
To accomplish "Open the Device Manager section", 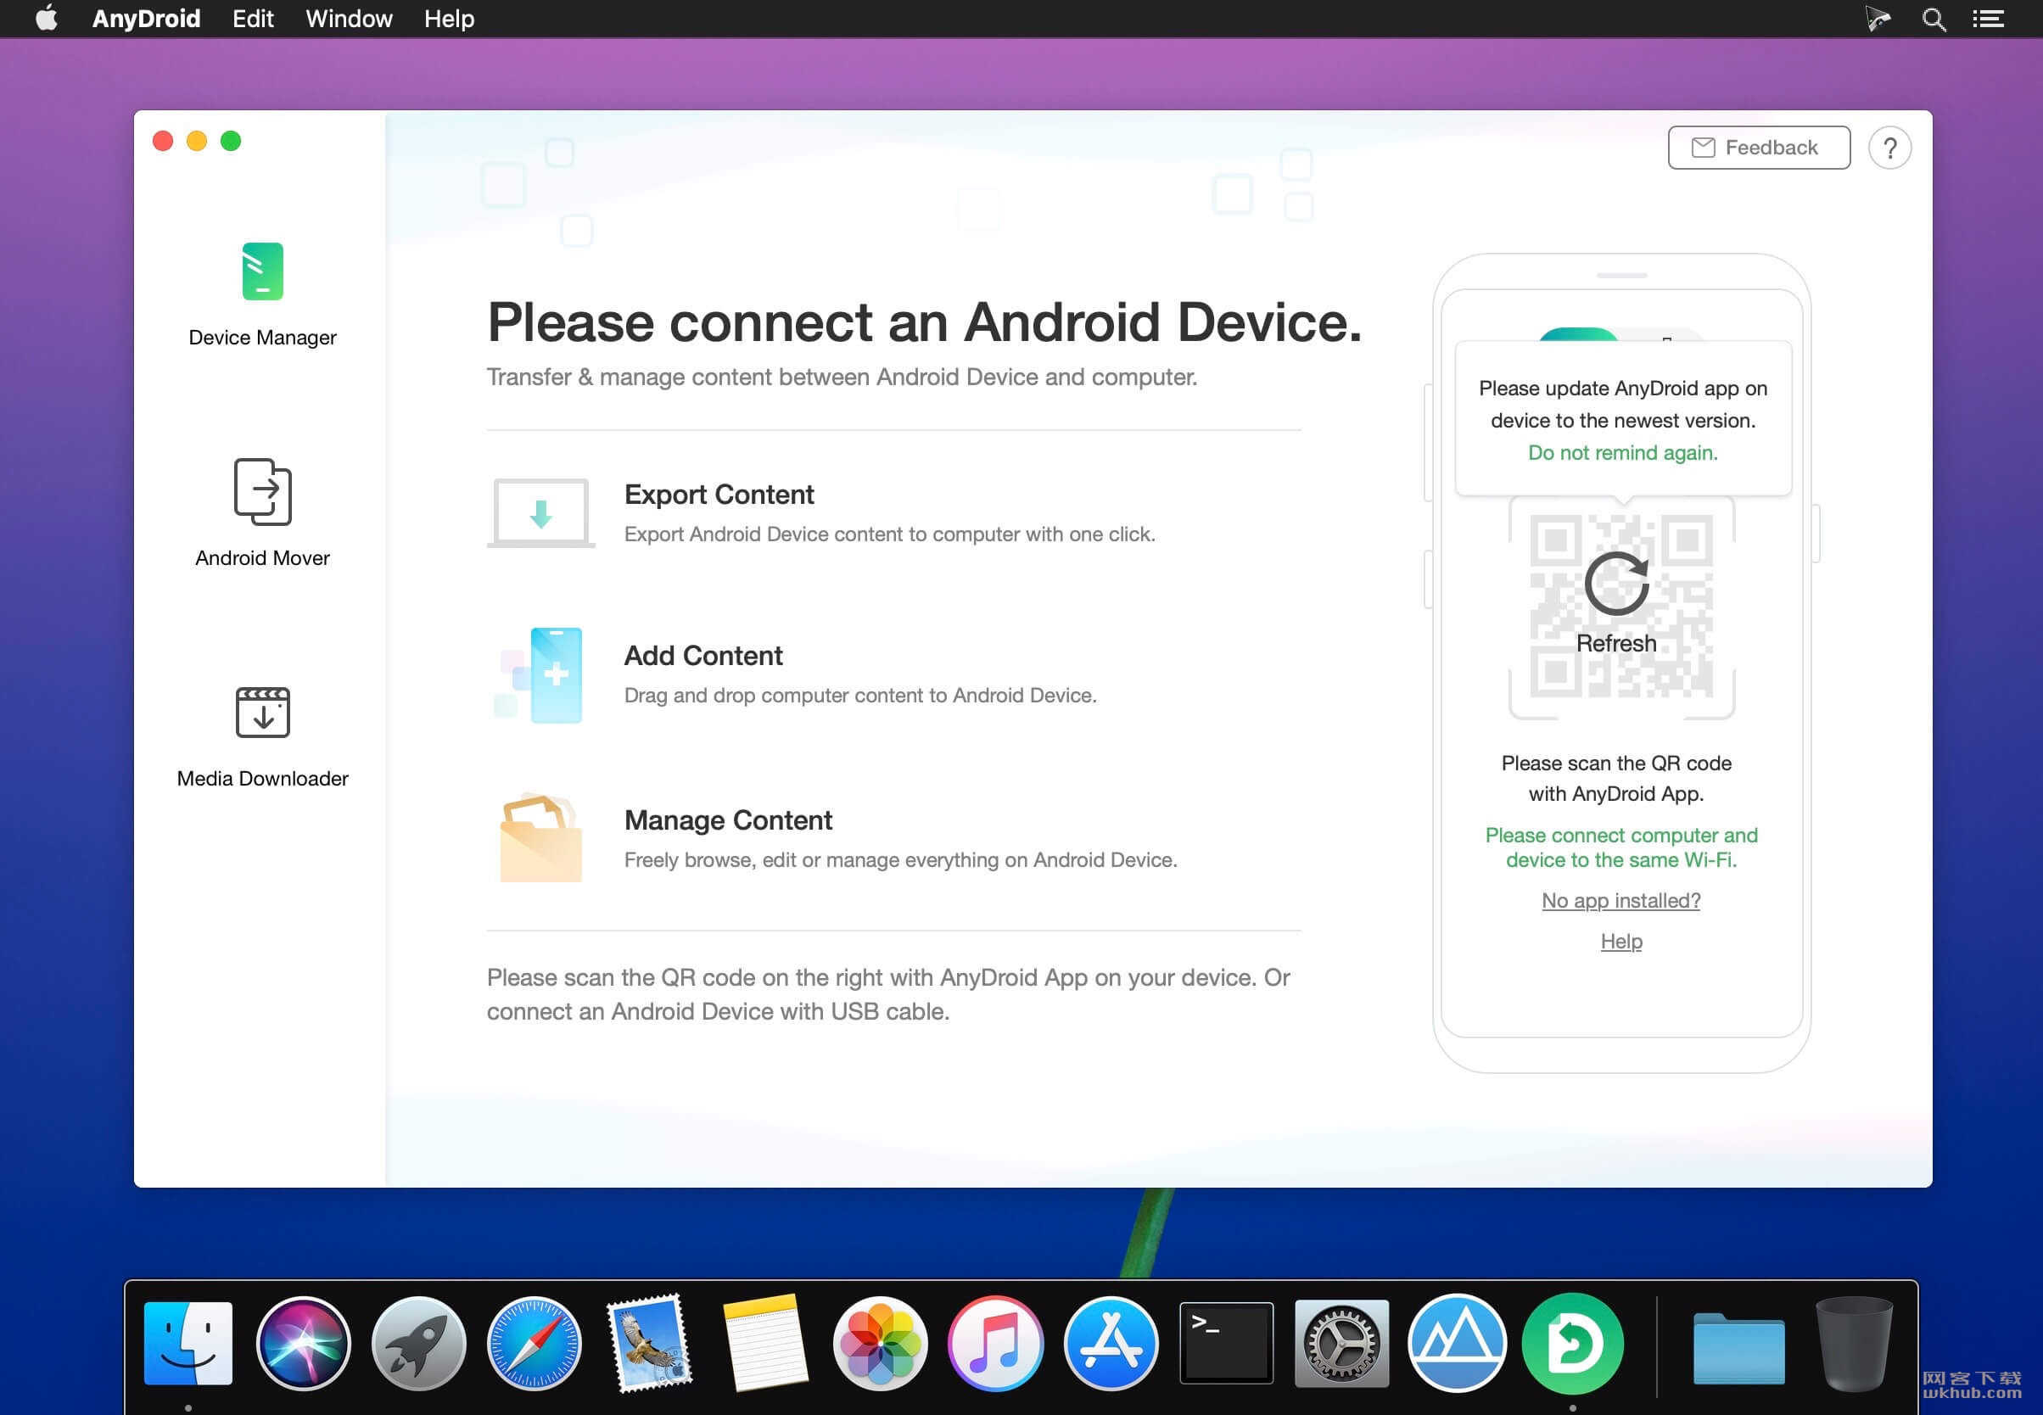I will [262, 294].
